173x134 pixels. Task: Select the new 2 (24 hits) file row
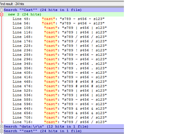(x=64, y=14)
